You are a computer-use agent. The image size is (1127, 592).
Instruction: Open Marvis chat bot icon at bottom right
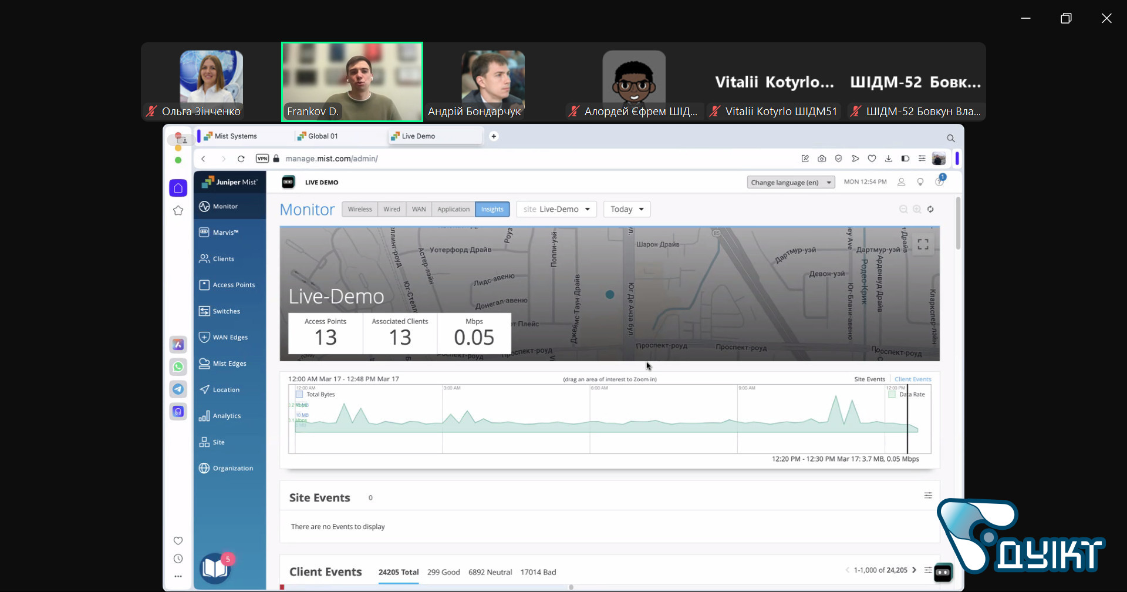[943, 573]
